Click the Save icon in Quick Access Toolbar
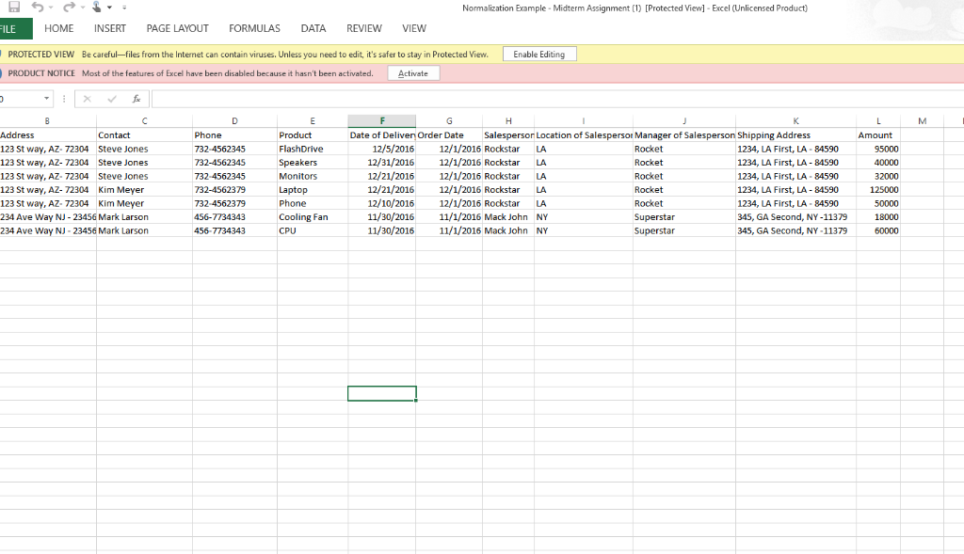 13,8
